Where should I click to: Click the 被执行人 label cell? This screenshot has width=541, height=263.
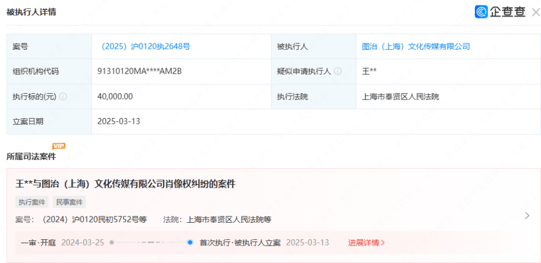tap(313, 47)
